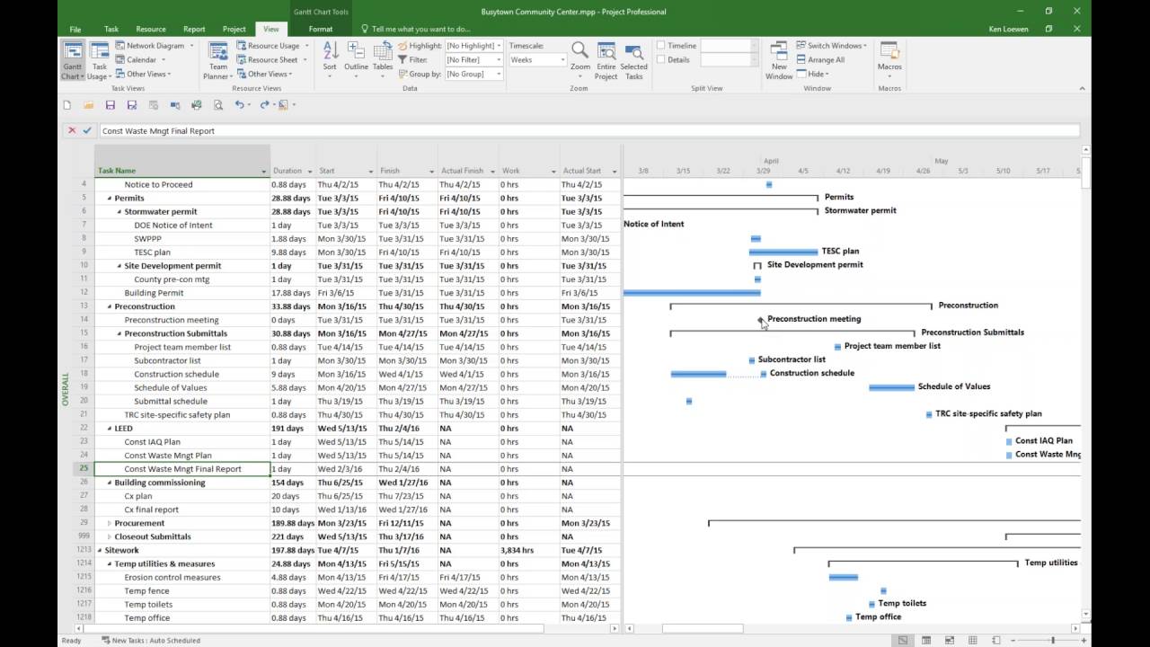This screenshot has height=647, width=1150.
Task: Open a New Window
Action: [x=779, y=61]
